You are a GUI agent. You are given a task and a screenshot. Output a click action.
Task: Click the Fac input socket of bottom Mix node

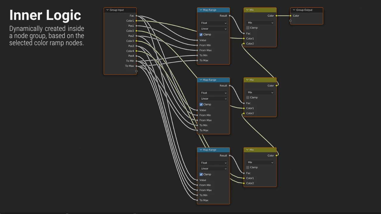point(243,173)
